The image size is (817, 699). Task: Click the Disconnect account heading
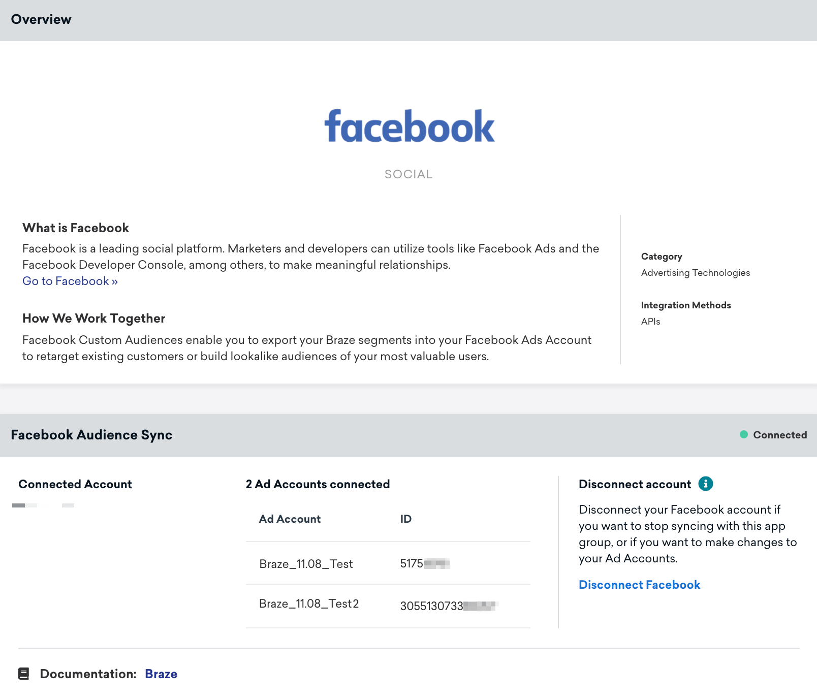[635, 484]
